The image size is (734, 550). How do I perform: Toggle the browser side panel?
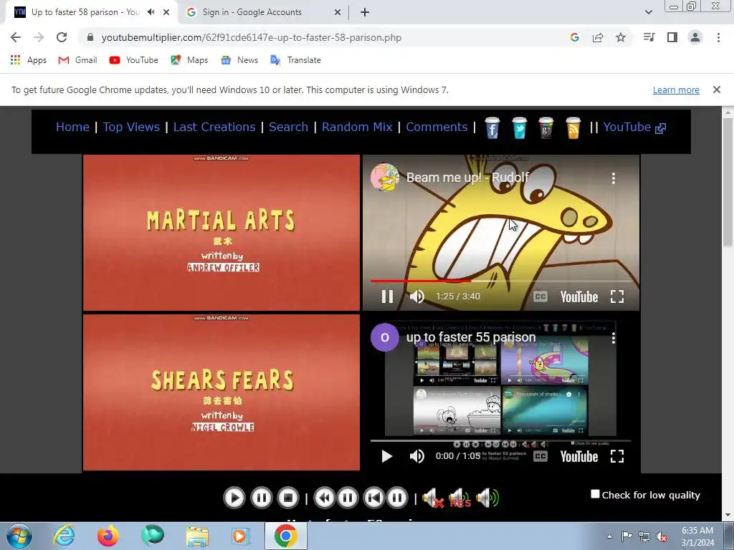coord(672,37)
